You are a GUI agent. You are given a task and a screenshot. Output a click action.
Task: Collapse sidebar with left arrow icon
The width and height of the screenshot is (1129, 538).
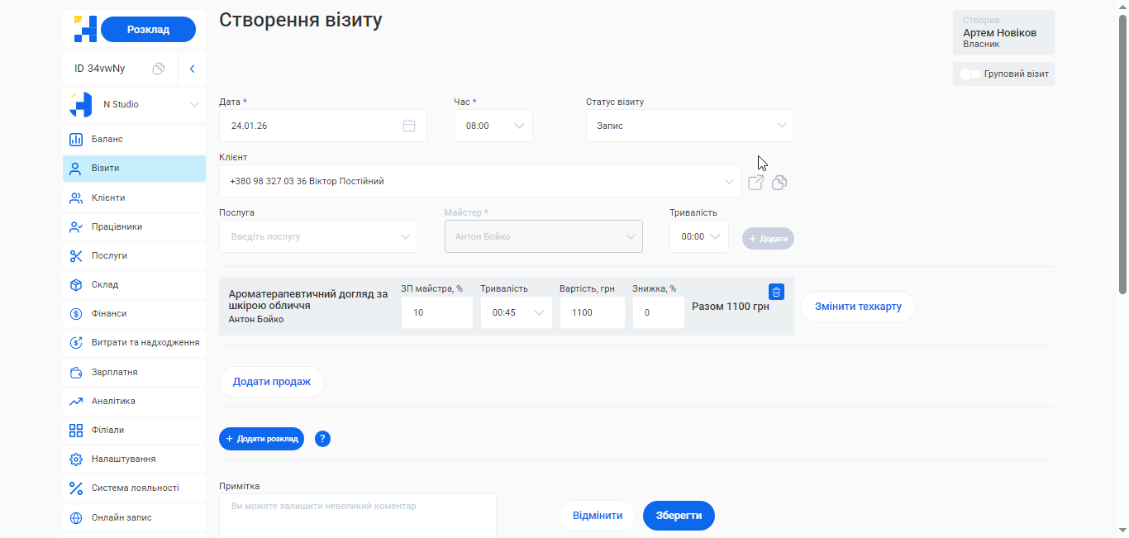coord(192,69)
